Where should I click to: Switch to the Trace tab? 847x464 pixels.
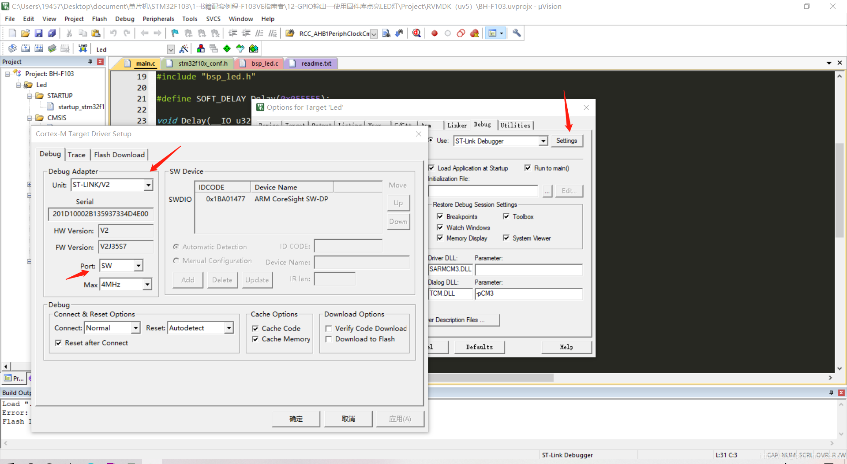coord(76,155)
